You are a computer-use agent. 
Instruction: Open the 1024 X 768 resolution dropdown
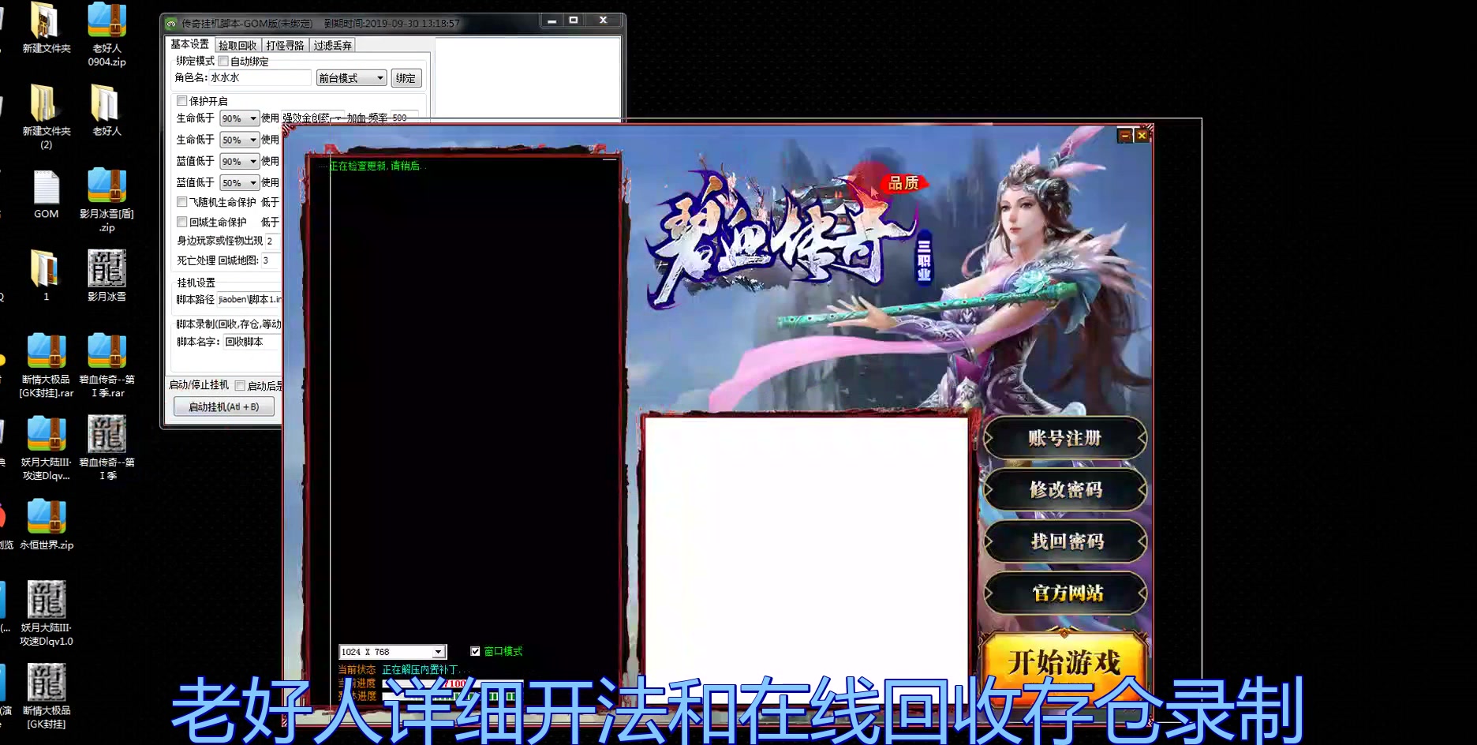pyautogui.click(x=393, y=652)
